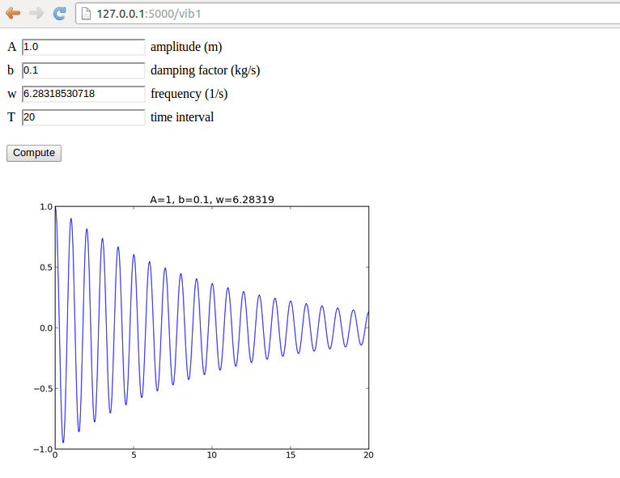Click the 'amplitude (m)' label text
Screen dimensions: 620x478
[x=186, y=47]
